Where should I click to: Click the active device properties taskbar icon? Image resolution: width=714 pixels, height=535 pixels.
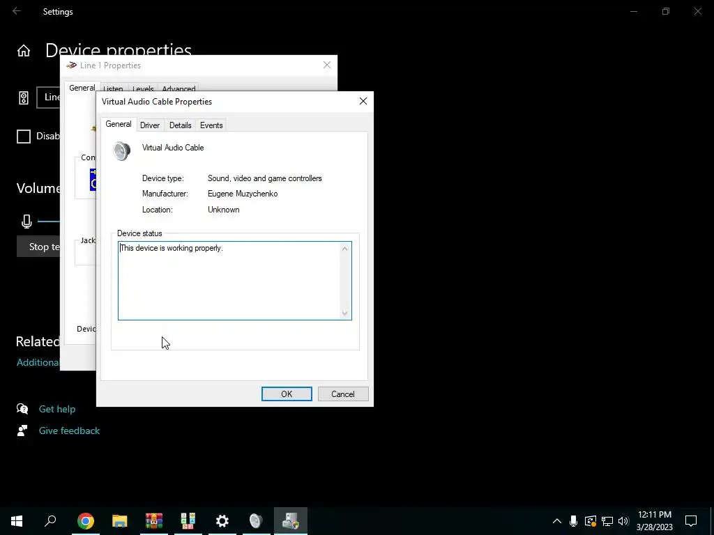click(291, 521)
